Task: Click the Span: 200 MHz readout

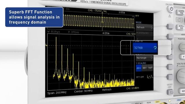Action: click(57, 93)
